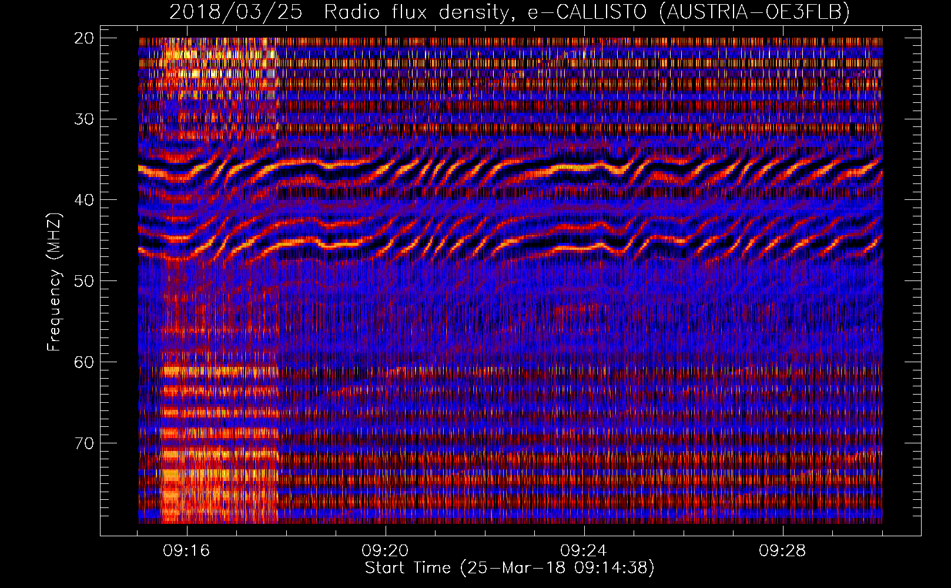This screenshot has height=588, width=951.
Task: Click the time tick label '09:28'
Action: click(x=783, y=551)
